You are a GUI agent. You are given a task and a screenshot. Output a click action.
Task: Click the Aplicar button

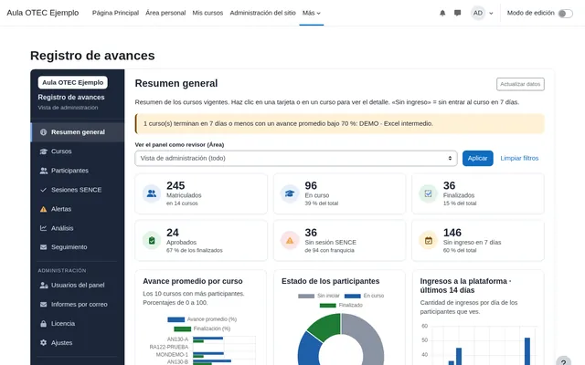click(477, 158)
